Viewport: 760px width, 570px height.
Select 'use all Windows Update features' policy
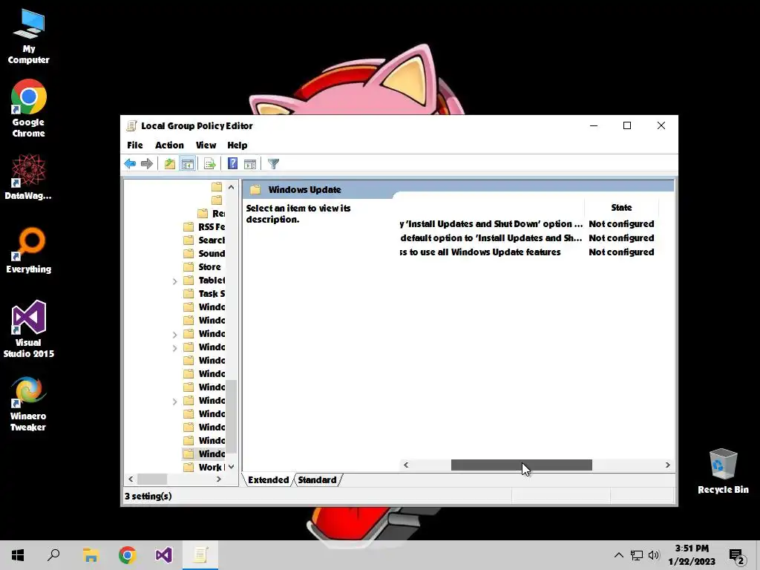(480, 252)
